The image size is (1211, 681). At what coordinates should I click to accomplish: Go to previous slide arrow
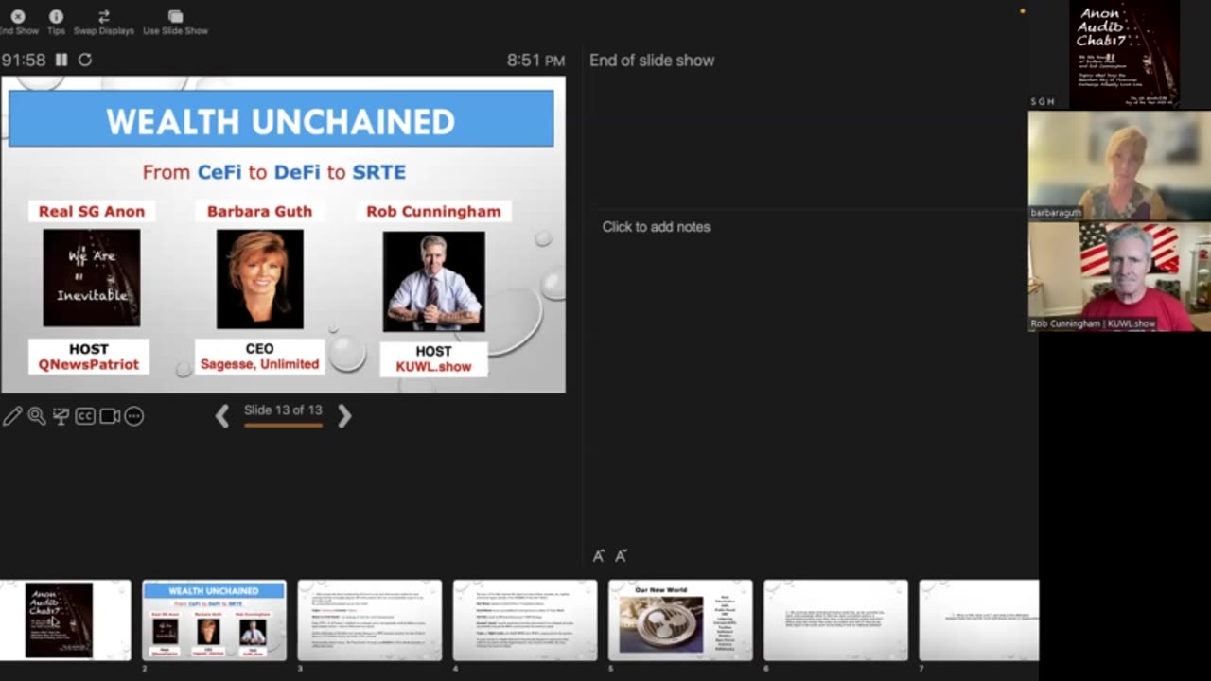tap(222, 416)
